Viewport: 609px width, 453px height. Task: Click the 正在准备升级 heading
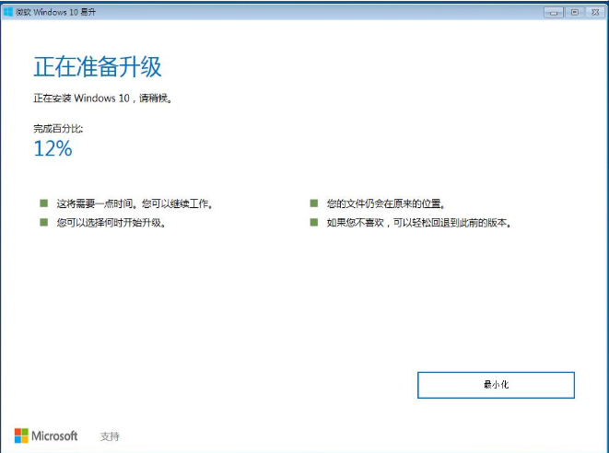click(98, 67)
